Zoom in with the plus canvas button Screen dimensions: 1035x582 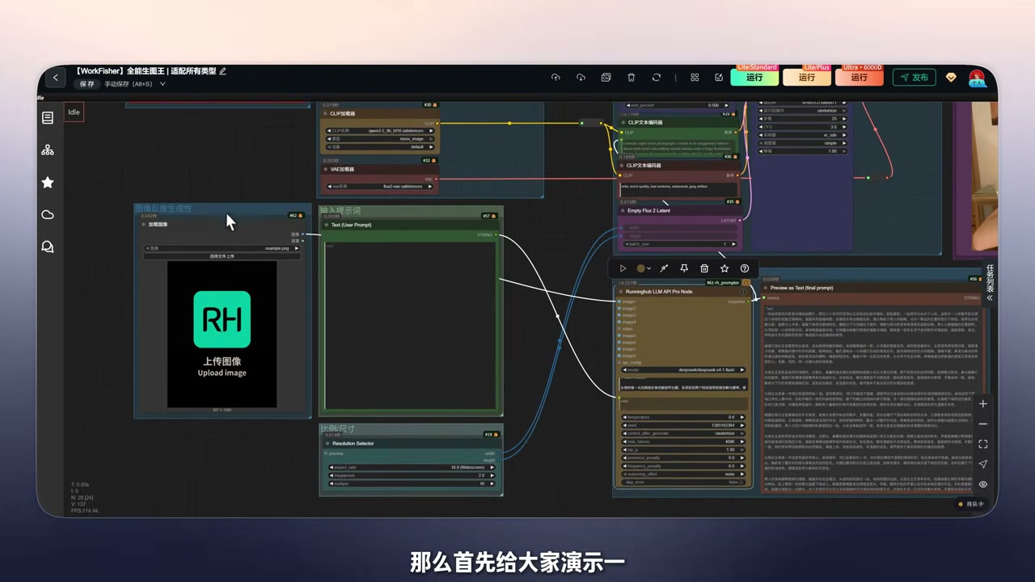982,404
